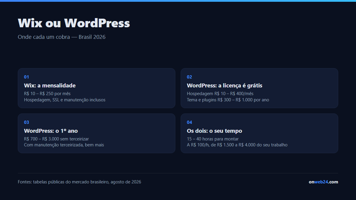Select the 'WordPress: o 1º ano' title
Image resolution: width=356 pixels, height=200 pixels.
(51, 131)
